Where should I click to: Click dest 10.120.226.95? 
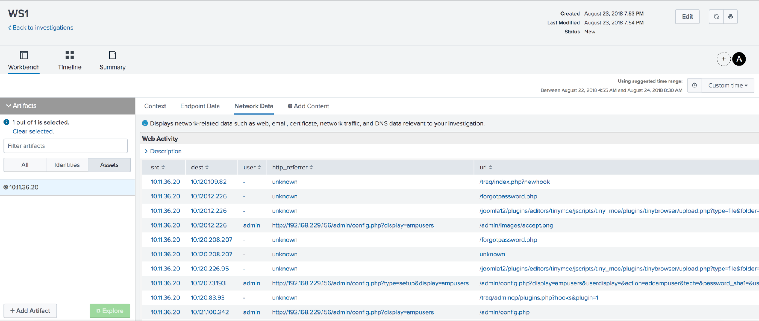210,269
